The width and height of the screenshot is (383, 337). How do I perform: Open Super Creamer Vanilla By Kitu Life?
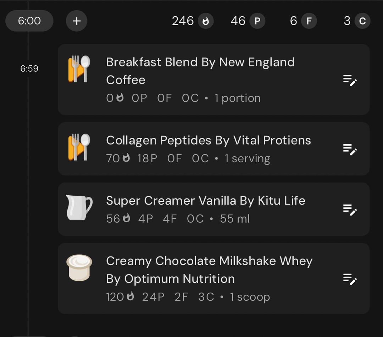tap(206, 201)
